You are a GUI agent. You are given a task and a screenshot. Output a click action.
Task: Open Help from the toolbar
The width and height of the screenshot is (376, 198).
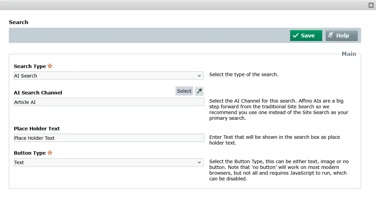pos(342,36)
